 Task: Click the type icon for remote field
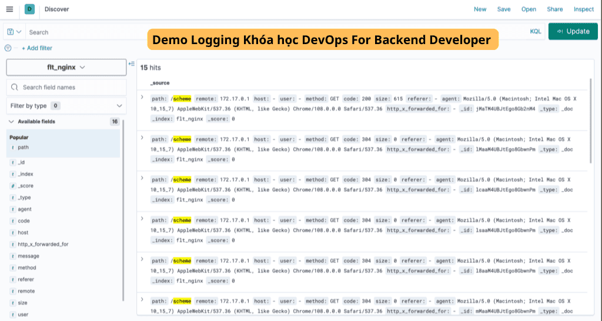(x=13, y=291)
